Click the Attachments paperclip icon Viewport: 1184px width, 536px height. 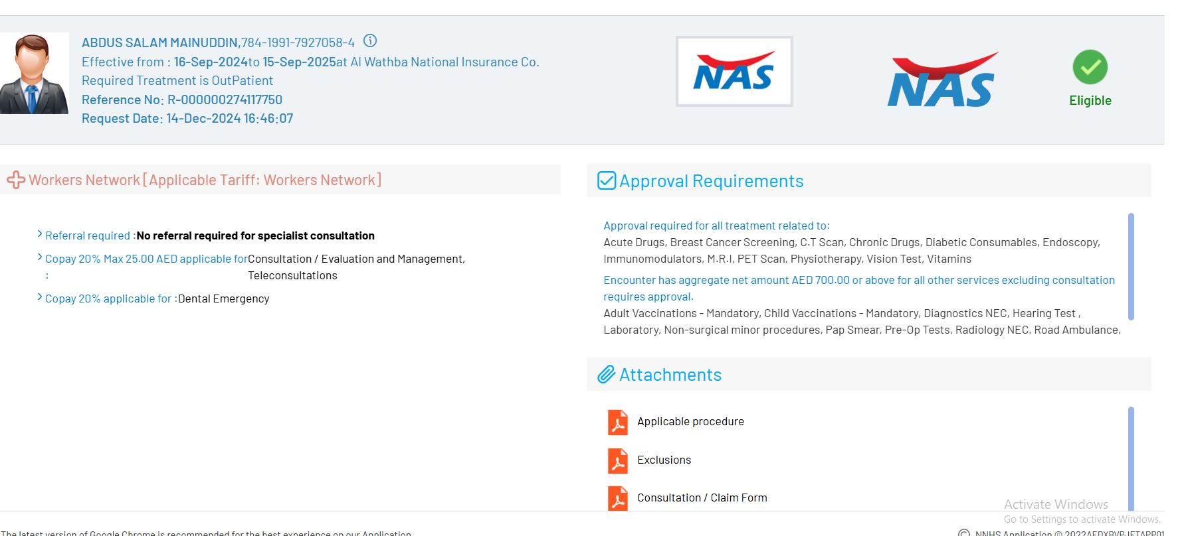click(606, 375)
